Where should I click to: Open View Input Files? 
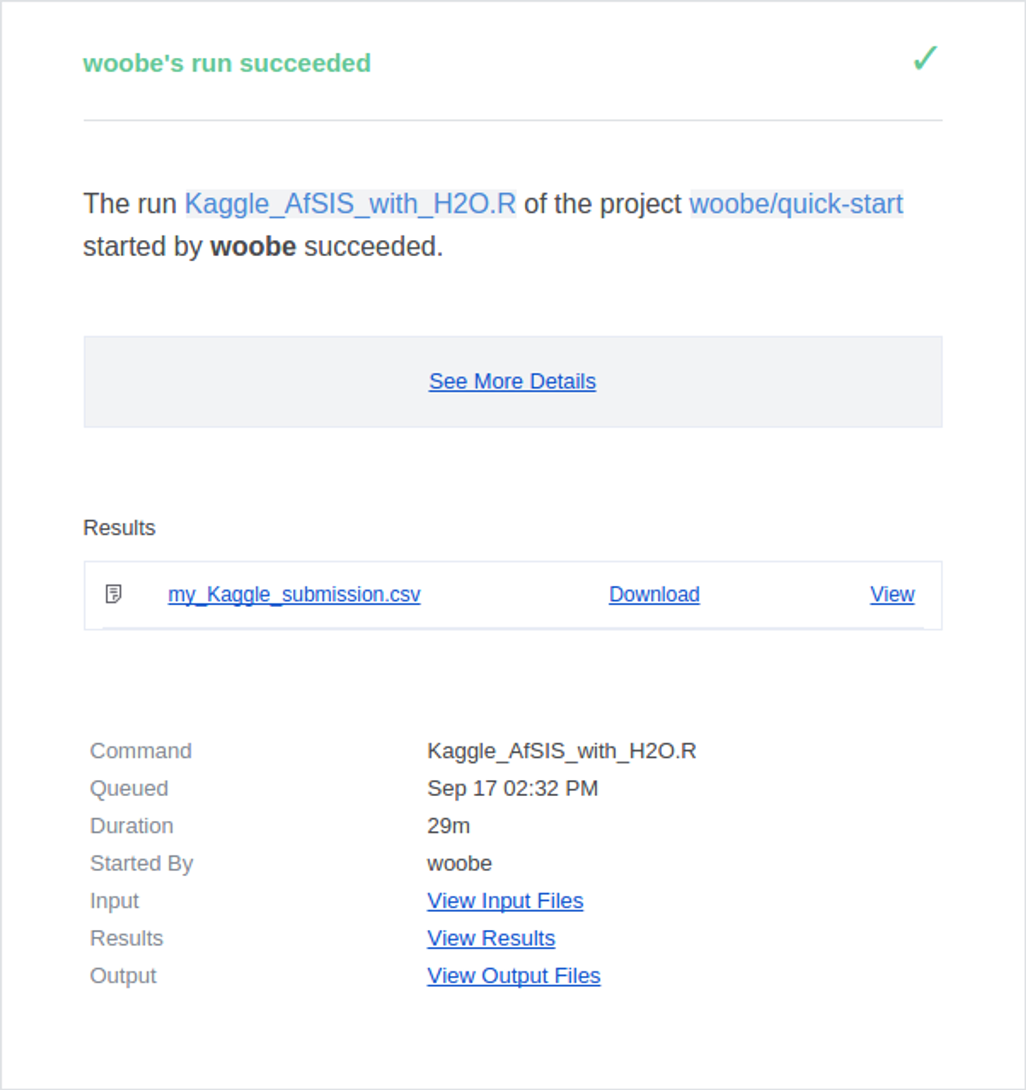[x=505, y=900]
